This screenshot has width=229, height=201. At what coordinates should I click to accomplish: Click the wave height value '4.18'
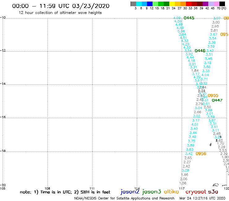click(x=191, y=61)
